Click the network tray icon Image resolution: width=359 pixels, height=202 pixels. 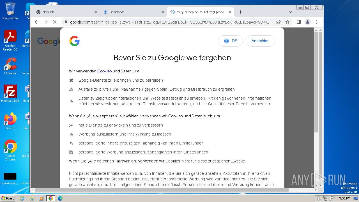pyautogui.click(x=325, y=198)
